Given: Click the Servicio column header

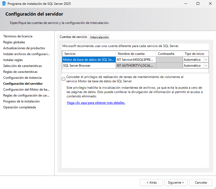Looking at the screenshot, I should [x=89, y=54].
